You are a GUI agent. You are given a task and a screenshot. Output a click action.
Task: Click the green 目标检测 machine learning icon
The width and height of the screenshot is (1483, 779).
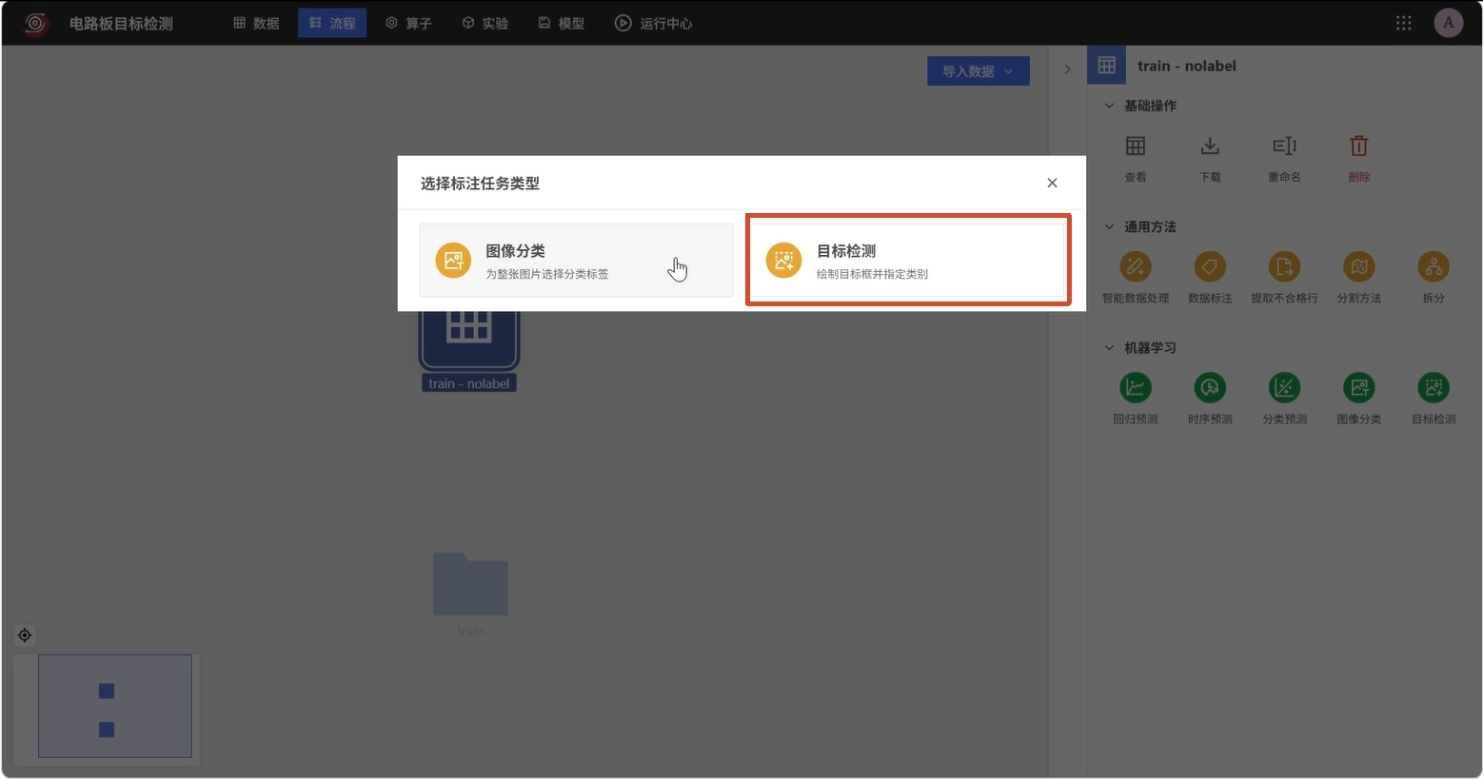[1434, 387]
